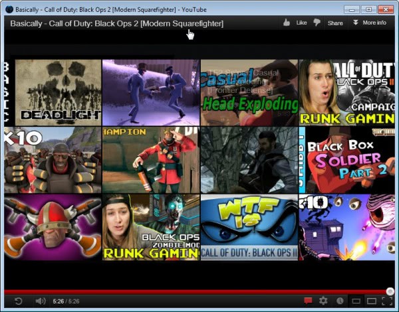The height and width of the screenshot is (312, 399).
Task: Click the progress bar scrubber handle
Action: [390, 291]
